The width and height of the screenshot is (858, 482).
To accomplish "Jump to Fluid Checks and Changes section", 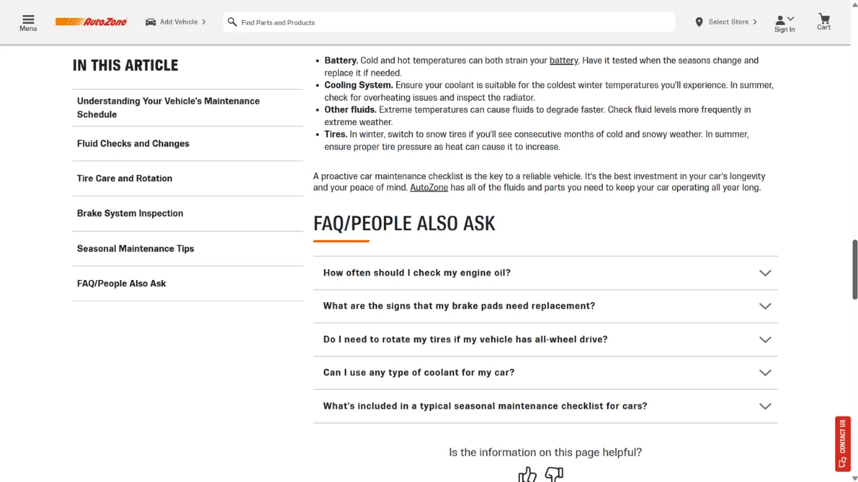I will tap(133, 144).
